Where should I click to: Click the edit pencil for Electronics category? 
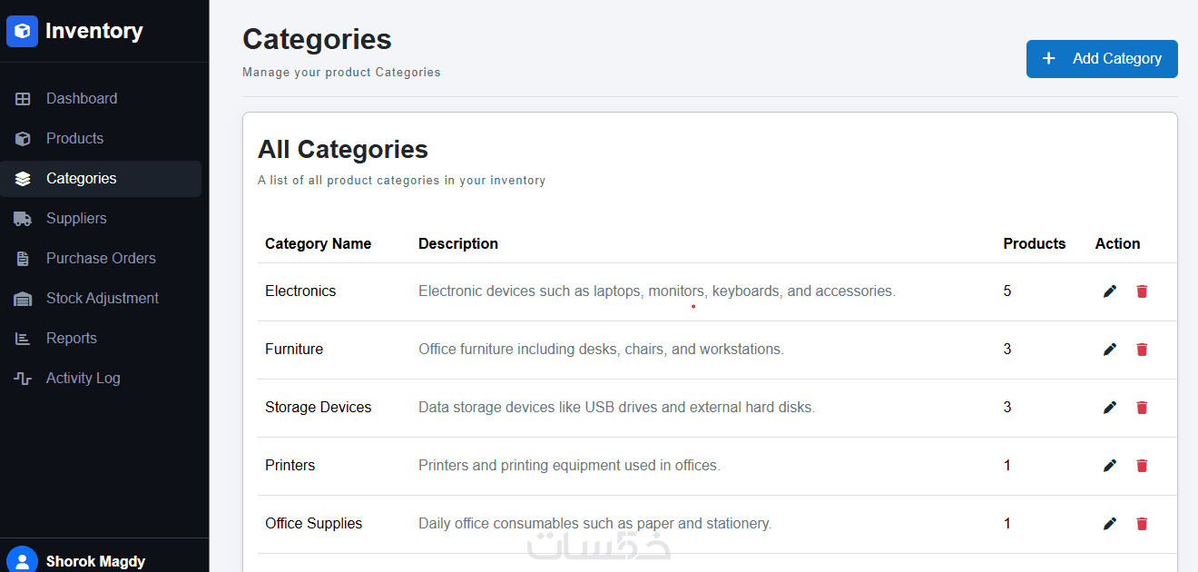[1109, 291]
